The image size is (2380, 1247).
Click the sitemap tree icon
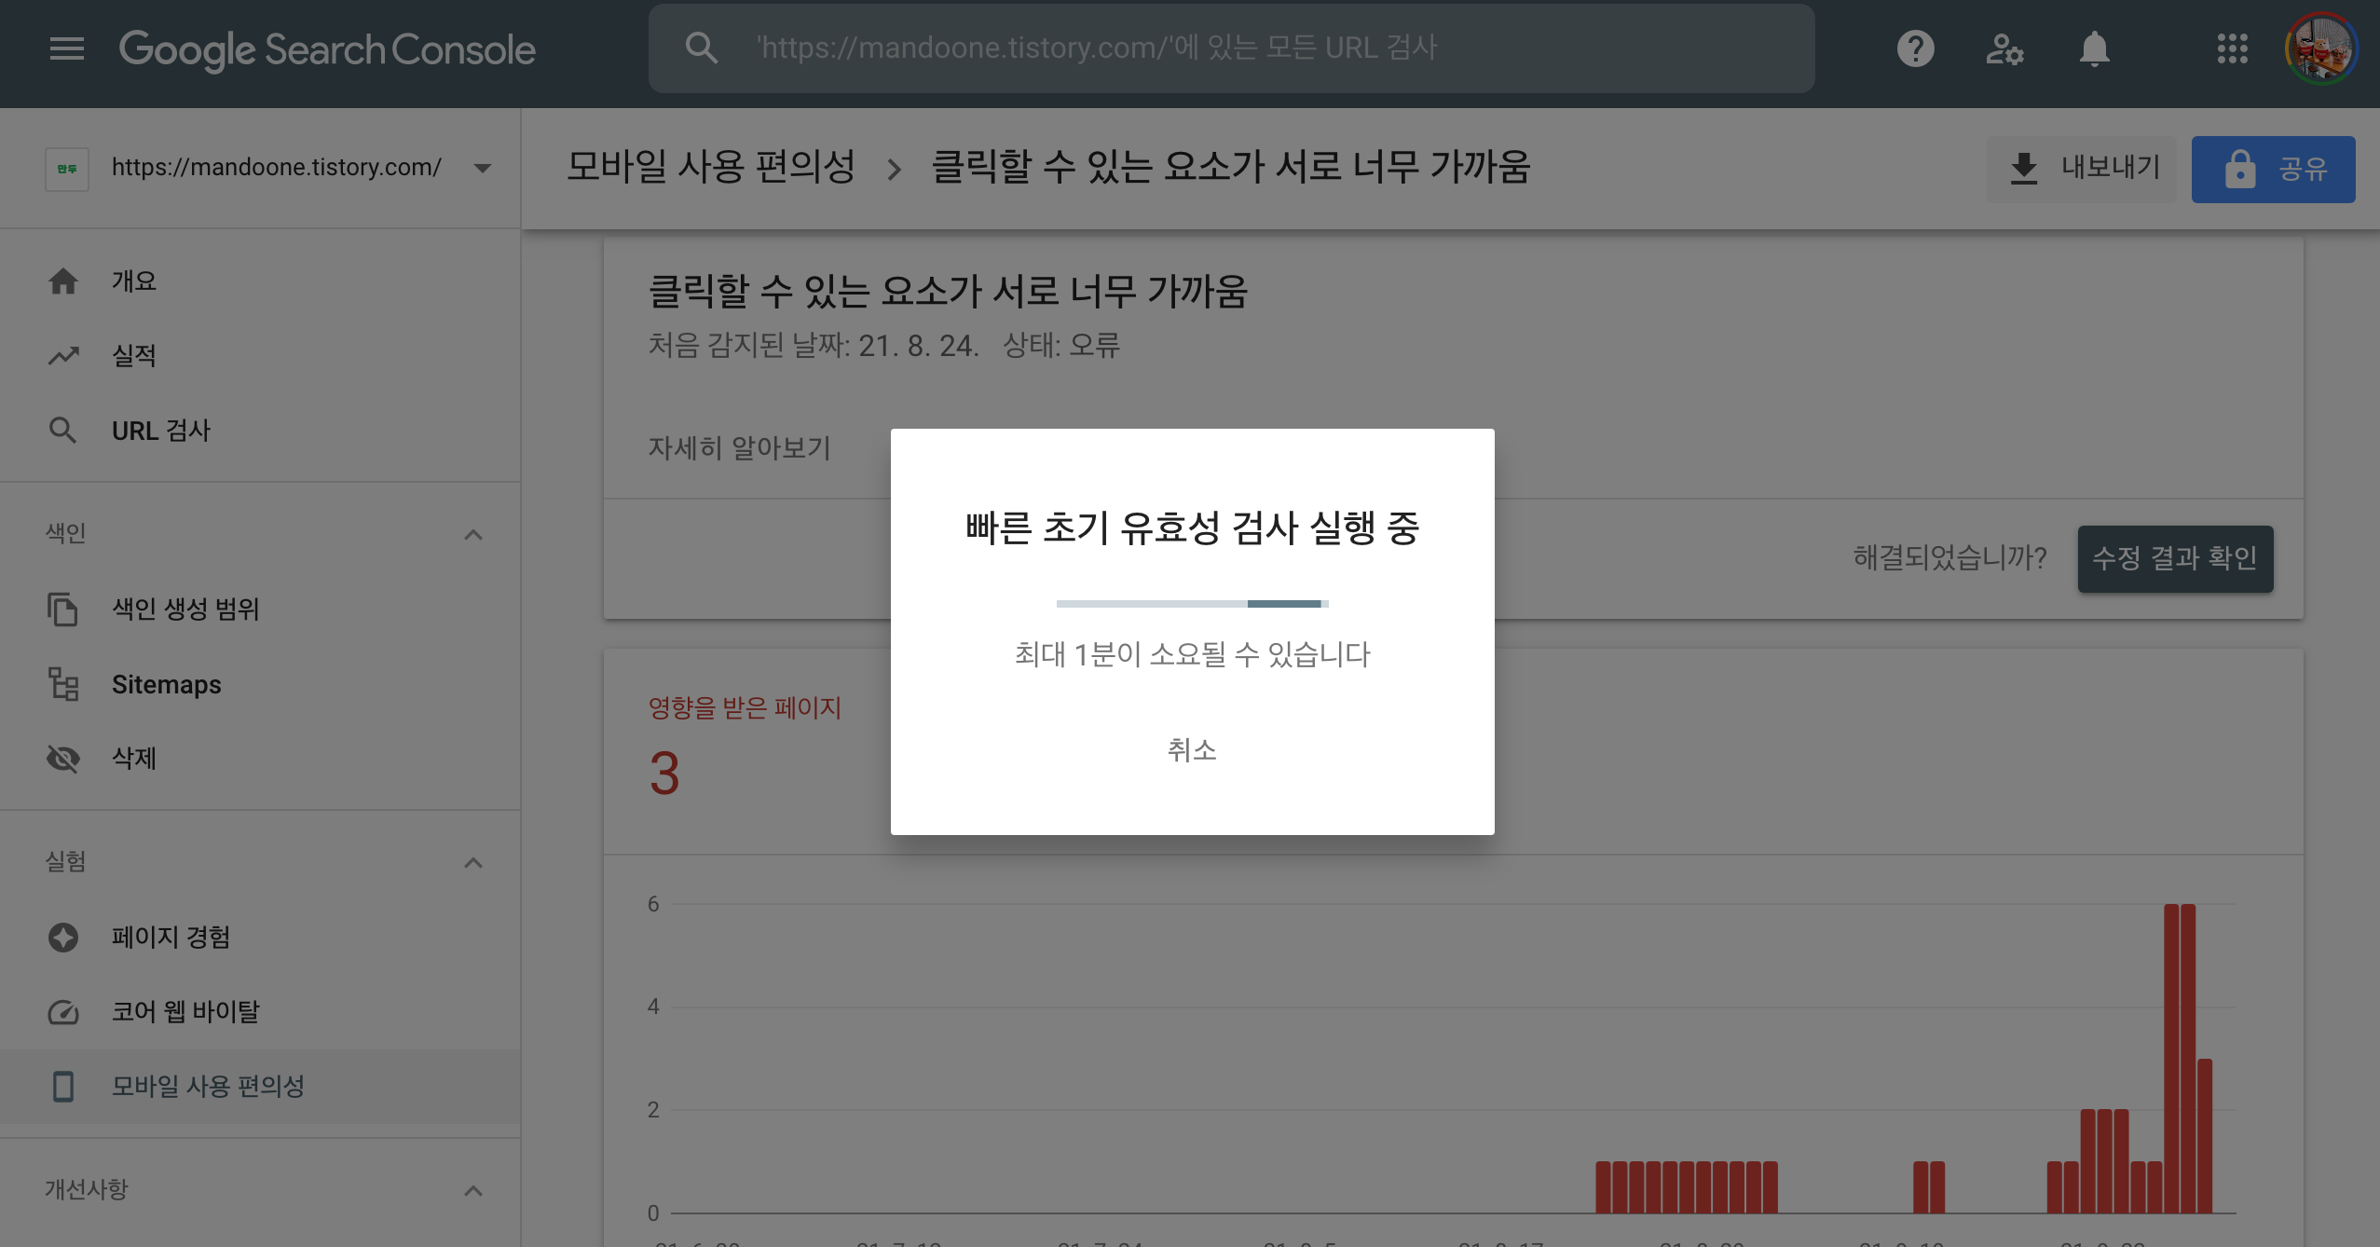(x=63, y=684)
